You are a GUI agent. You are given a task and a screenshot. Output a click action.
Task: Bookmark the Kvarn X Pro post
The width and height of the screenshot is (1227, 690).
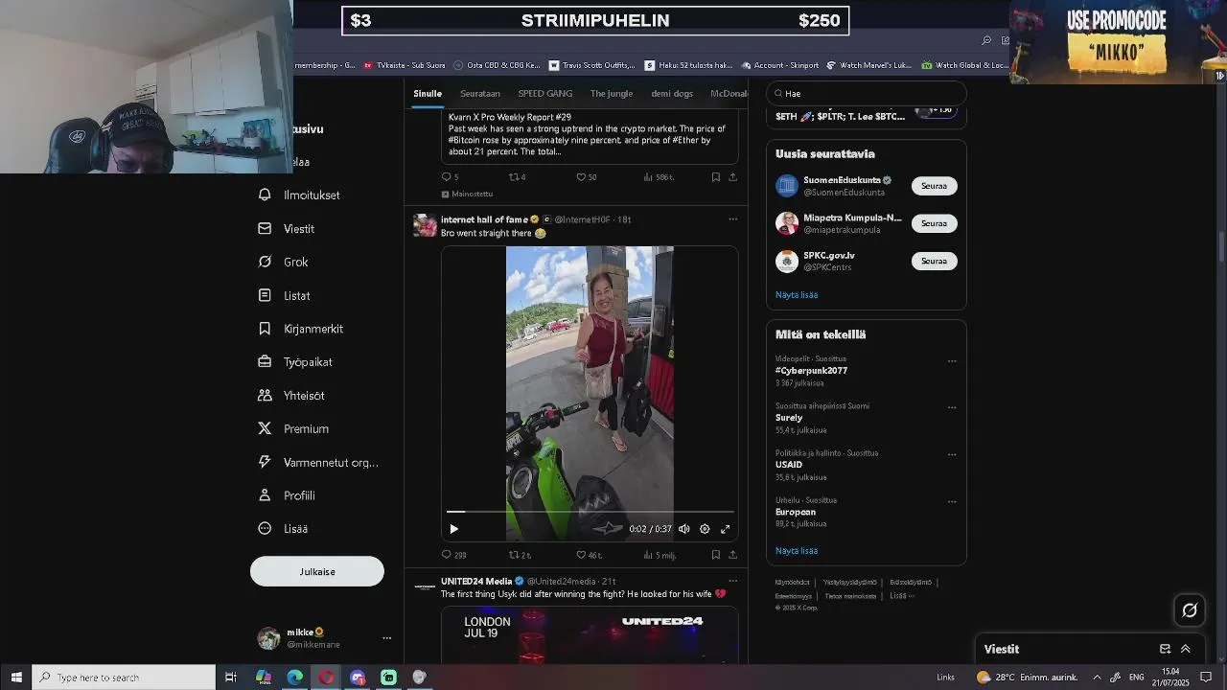(715, 177)
